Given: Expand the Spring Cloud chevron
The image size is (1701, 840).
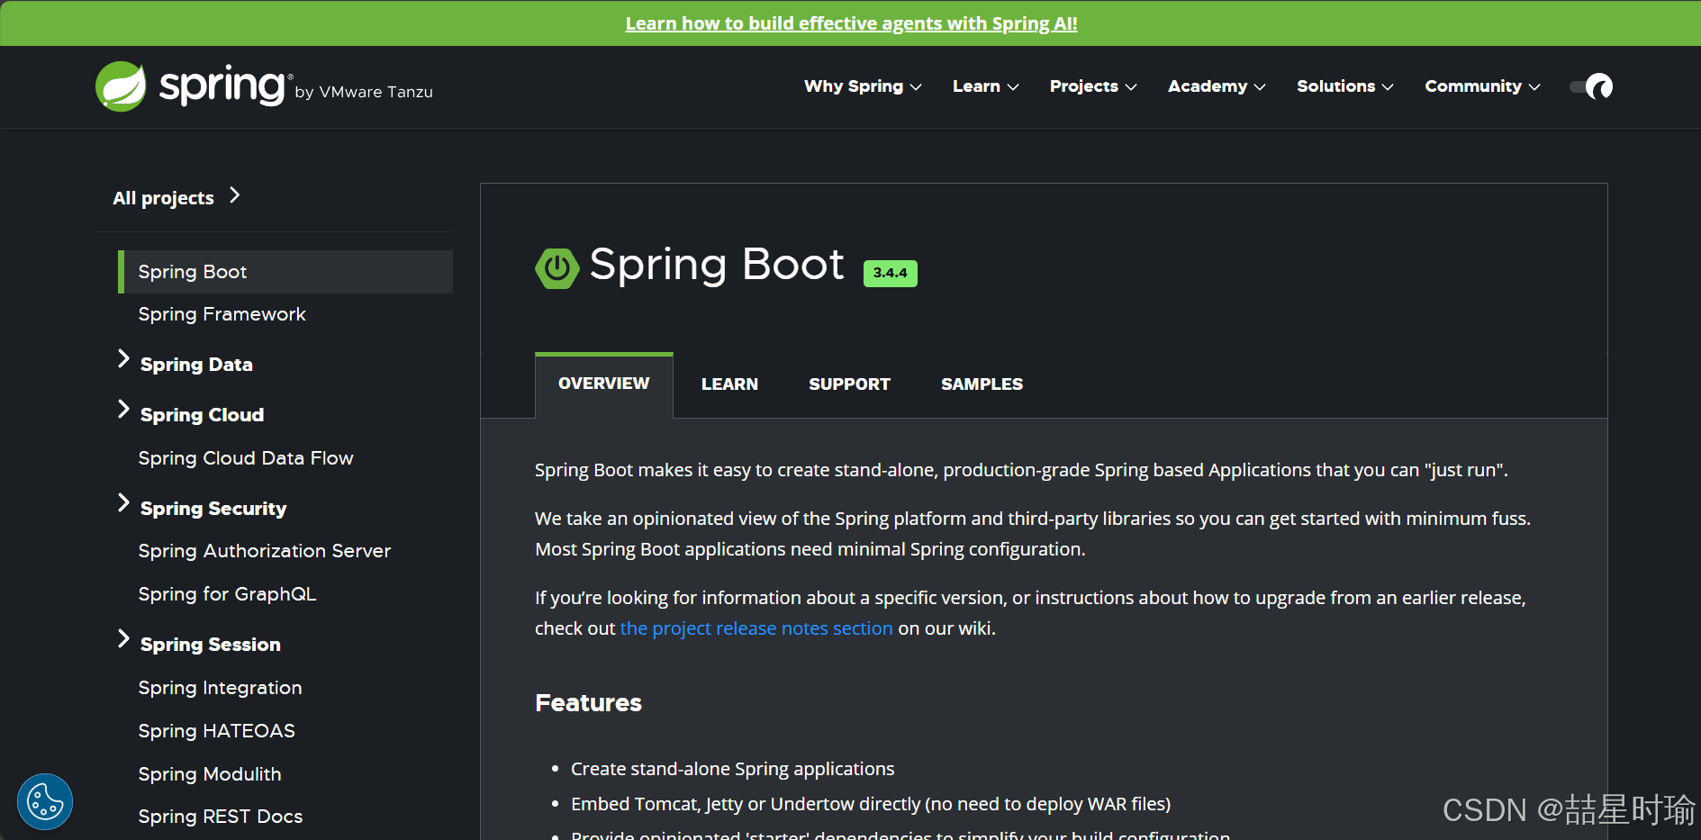Looking at the screenshot, I should [123, 410].
